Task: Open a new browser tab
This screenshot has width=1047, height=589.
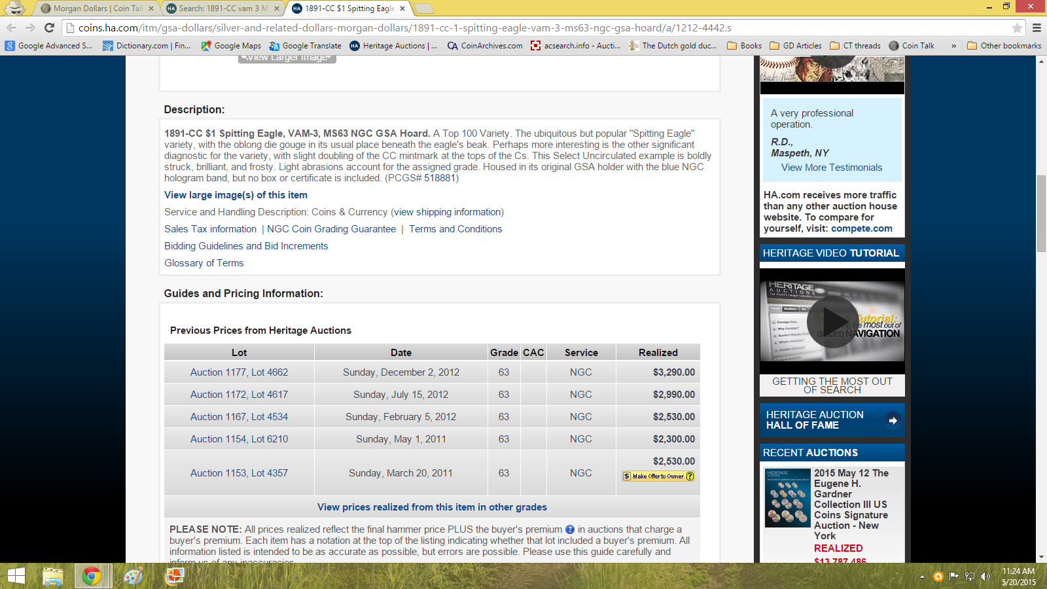Action: click(424, 9)
